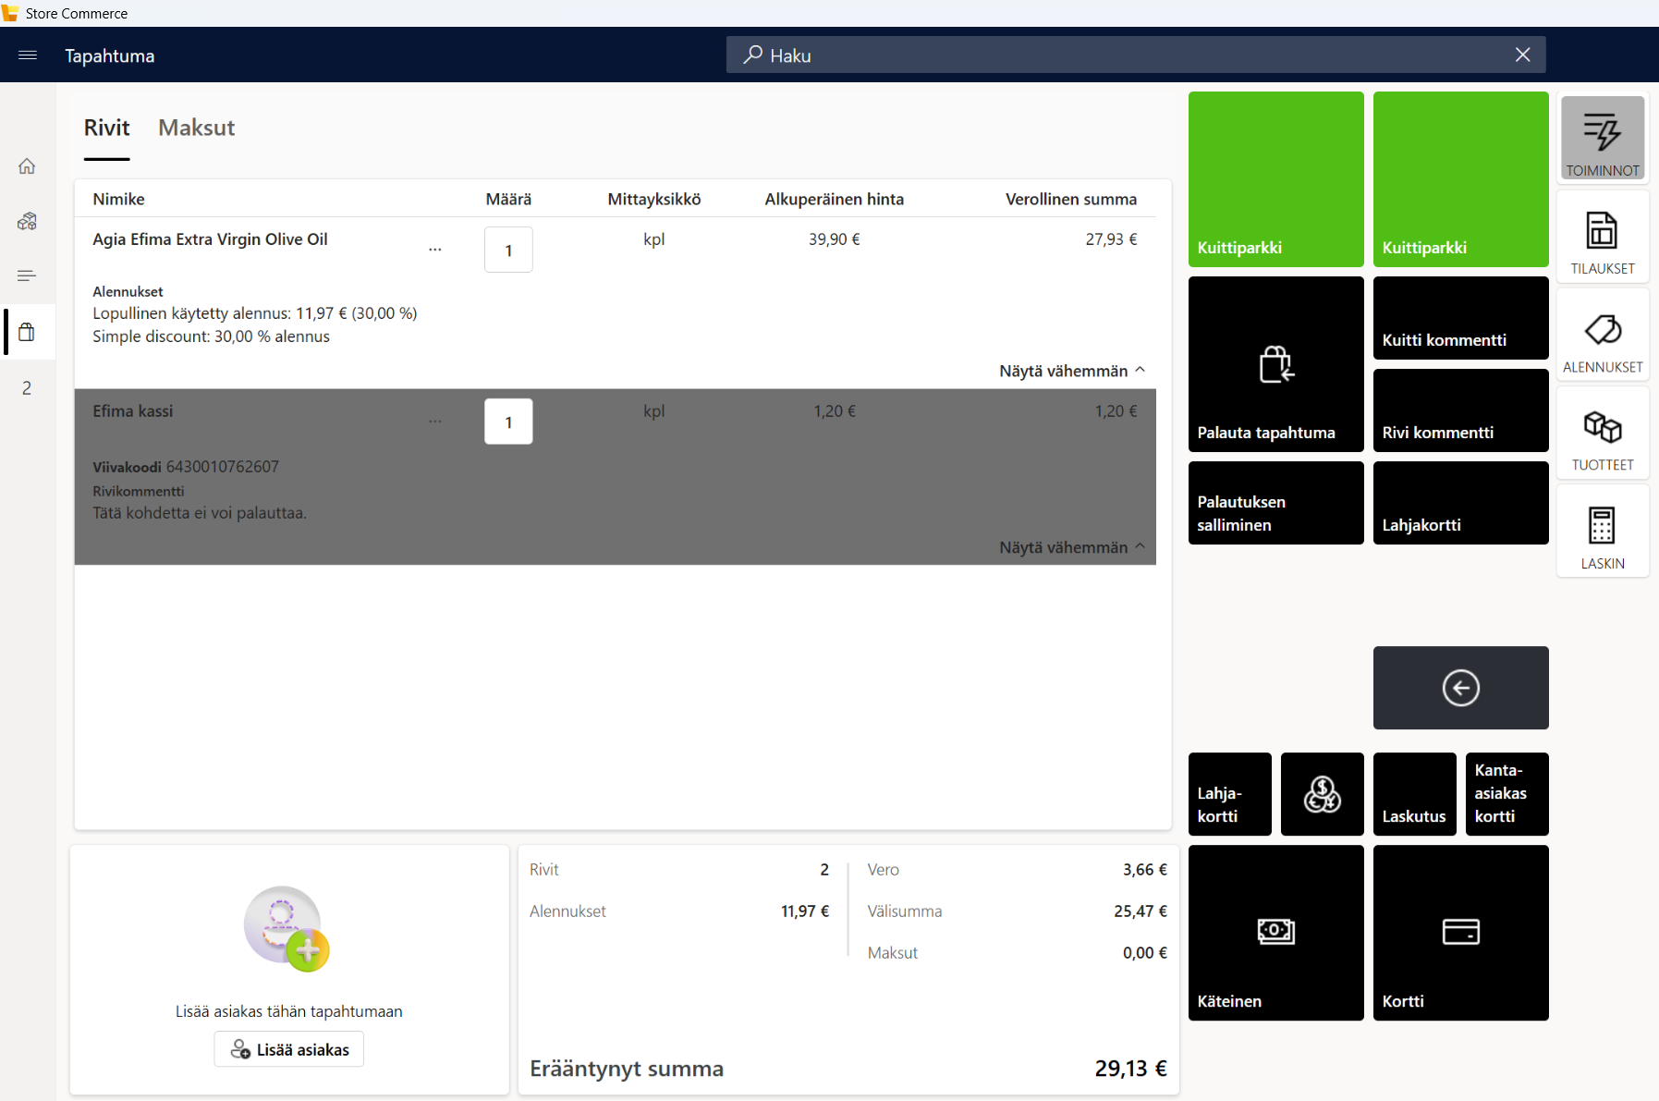The height and width of the screenshot is (1101, 1659).
Task: Click the Laskutus payment tile
Action: point(1415,794)
